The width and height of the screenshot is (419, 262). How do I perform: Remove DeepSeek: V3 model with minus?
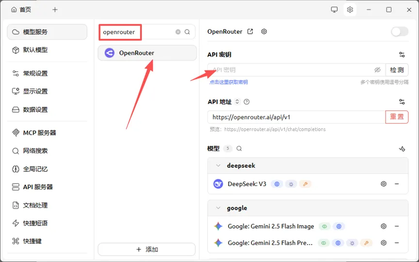pos(397,184)
